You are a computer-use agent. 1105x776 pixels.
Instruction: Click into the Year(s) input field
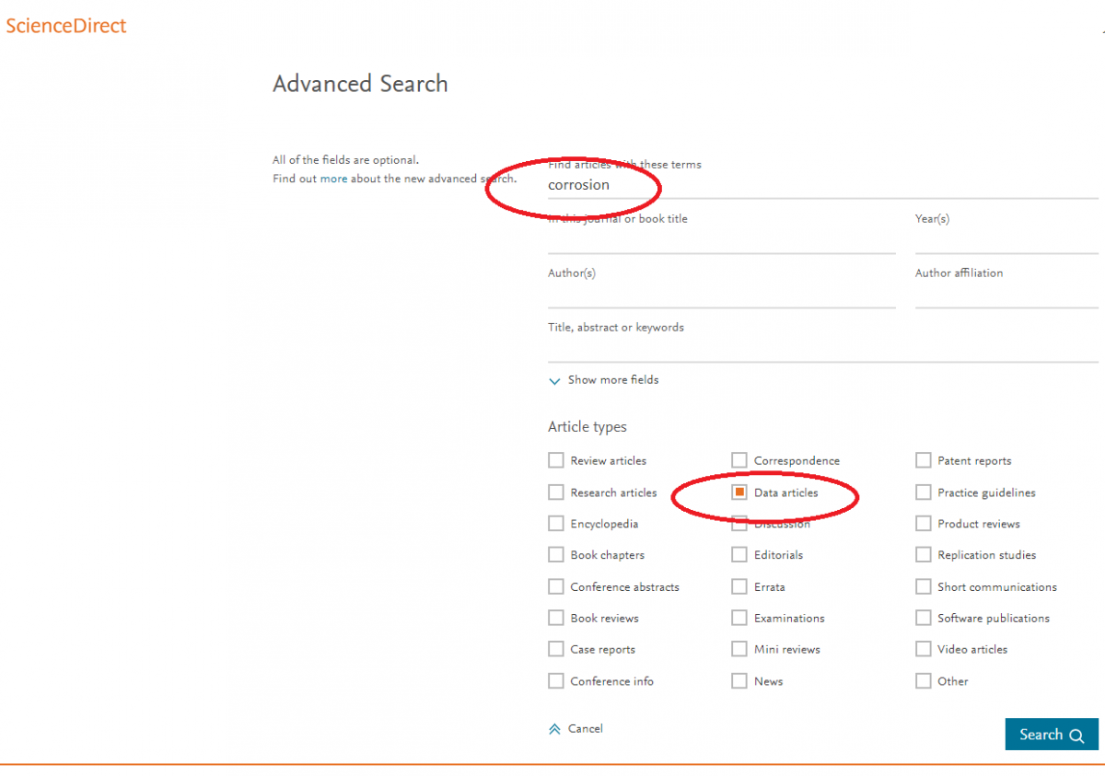coord(1006,240)
